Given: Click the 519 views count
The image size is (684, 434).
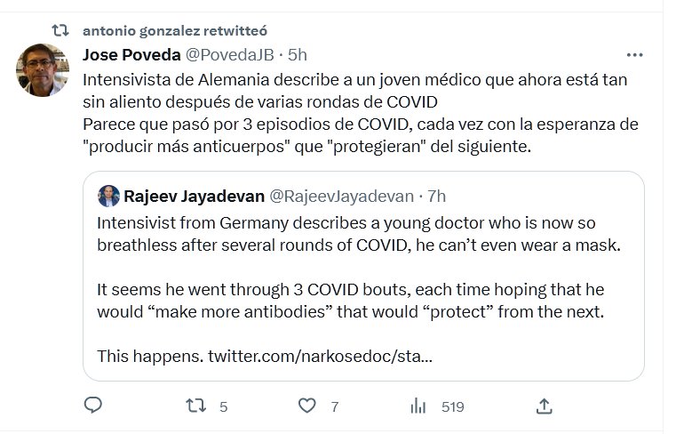Looking at the screenshot, I should coord(453,407).
